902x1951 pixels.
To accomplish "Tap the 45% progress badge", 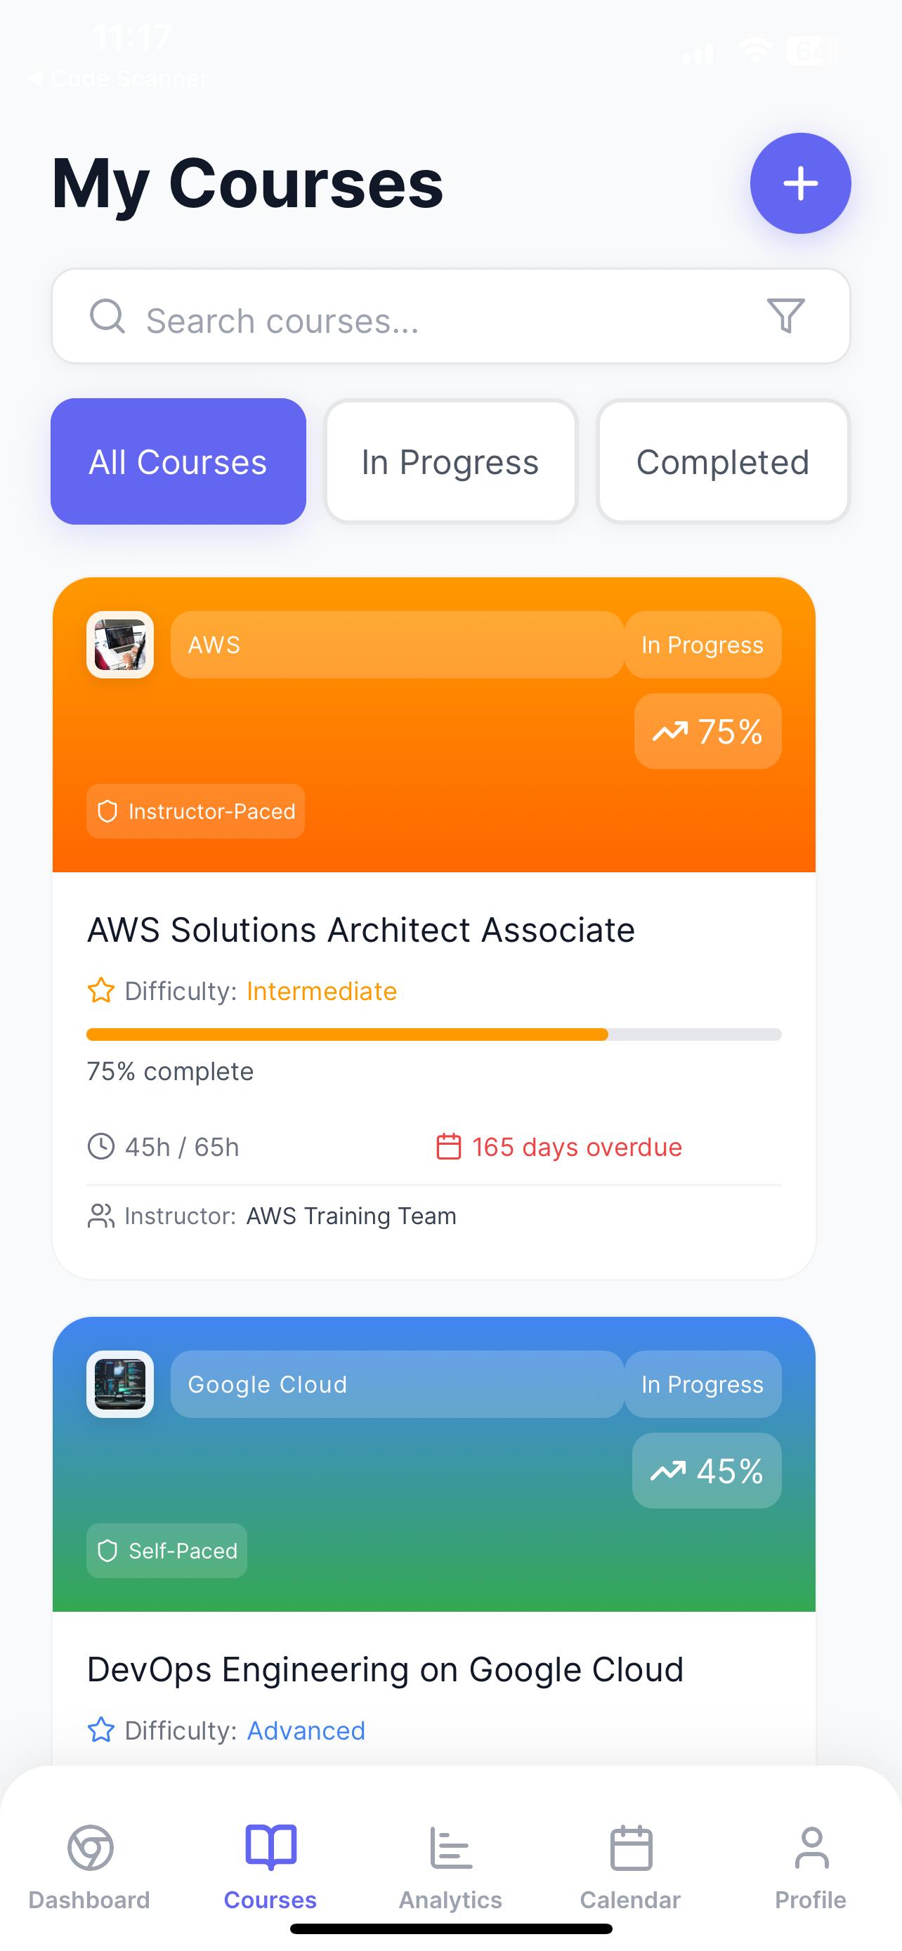I will pos(707,1470).
